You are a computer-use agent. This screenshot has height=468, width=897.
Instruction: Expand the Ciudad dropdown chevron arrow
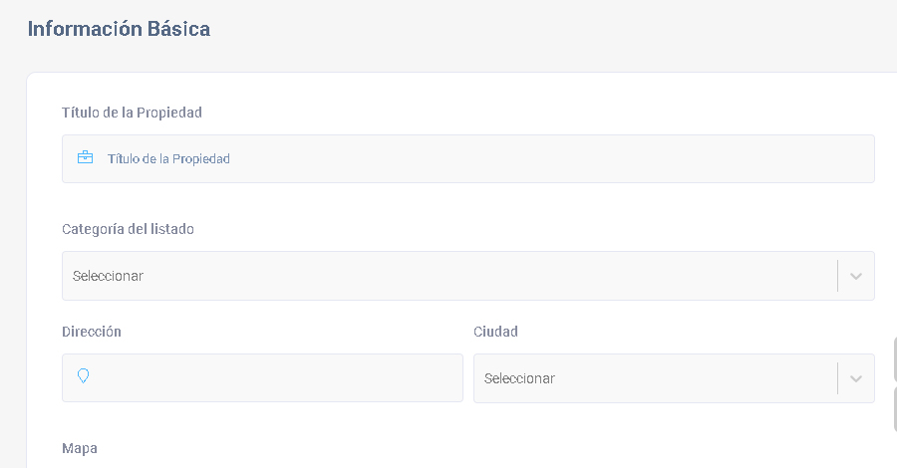(x=856, y=378)
